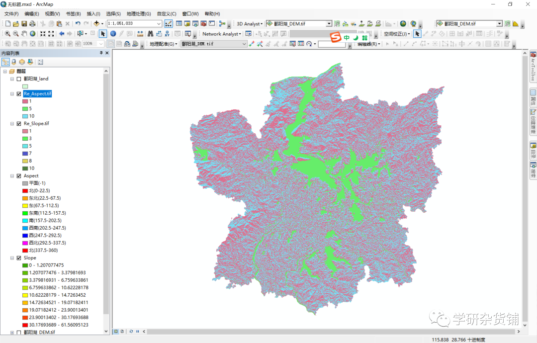Image resolution: width=537 pixels, height=343 pixels.
Task: Open ArcToolbox from the right edge icon
Action: [x=534, y=68]
